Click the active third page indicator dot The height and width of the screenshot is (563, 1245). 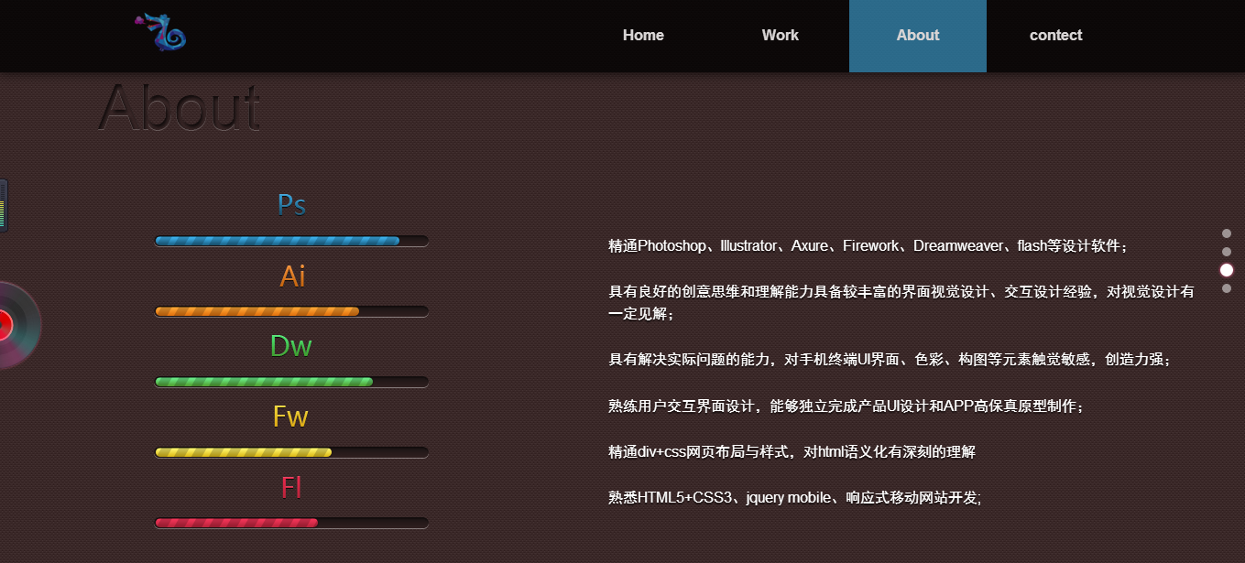tap(1227, 270)
